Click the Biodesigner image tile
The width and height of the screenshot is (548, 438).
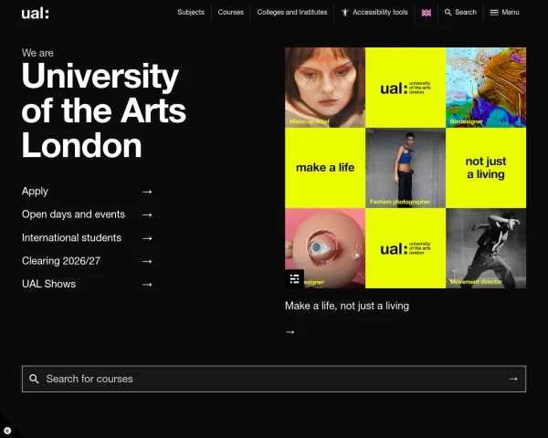(x=486, y=88)
